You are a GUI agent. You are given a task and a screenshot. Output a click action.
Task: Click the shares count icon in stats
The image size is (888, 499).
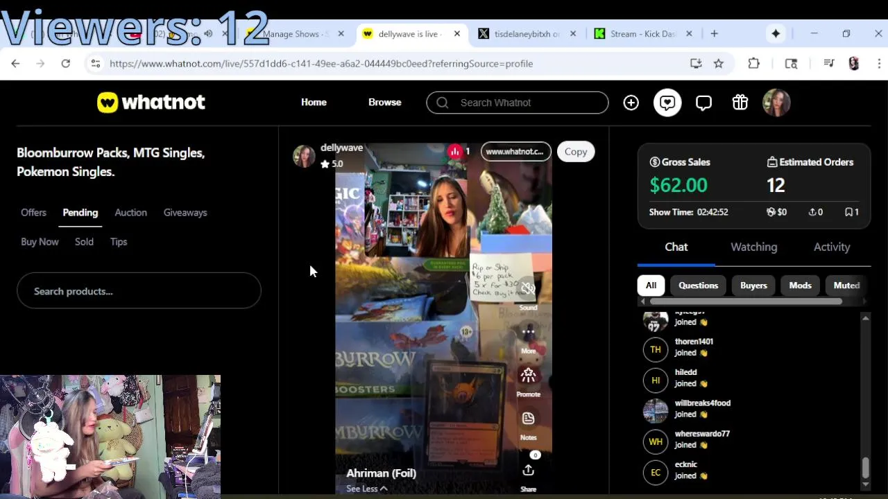pyautogui.click(x=812, y=212)
